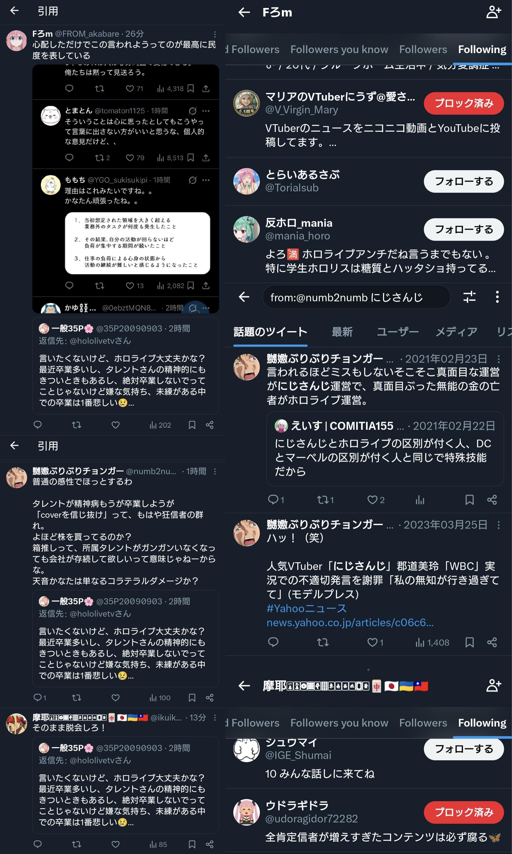Retweet the post showing 202 views
The height and width of the screenshot is (854, 512).
tap(76, 425)
